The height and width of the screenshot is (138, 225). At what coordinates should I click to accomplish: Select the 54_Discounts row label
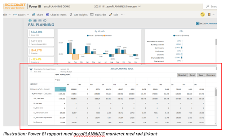[38, 122]
